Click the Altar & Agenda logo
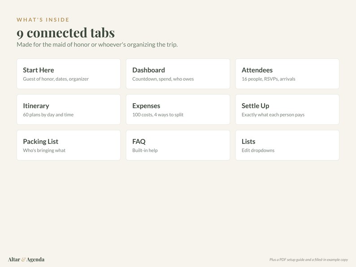The width and height of the screenshot is (356, 267). coord(26,259)
